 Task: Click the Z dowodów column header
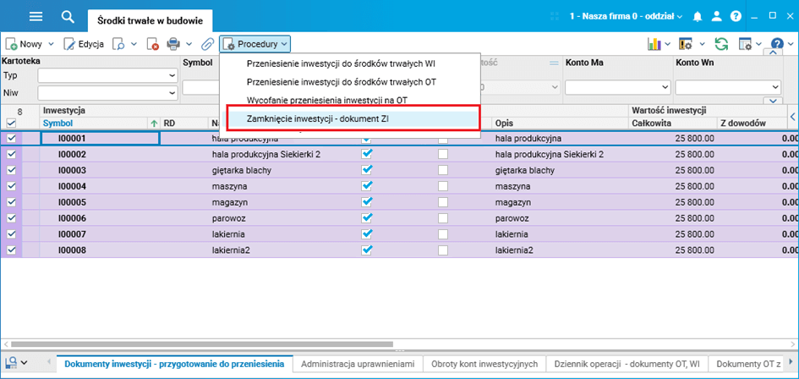[743, 123]
